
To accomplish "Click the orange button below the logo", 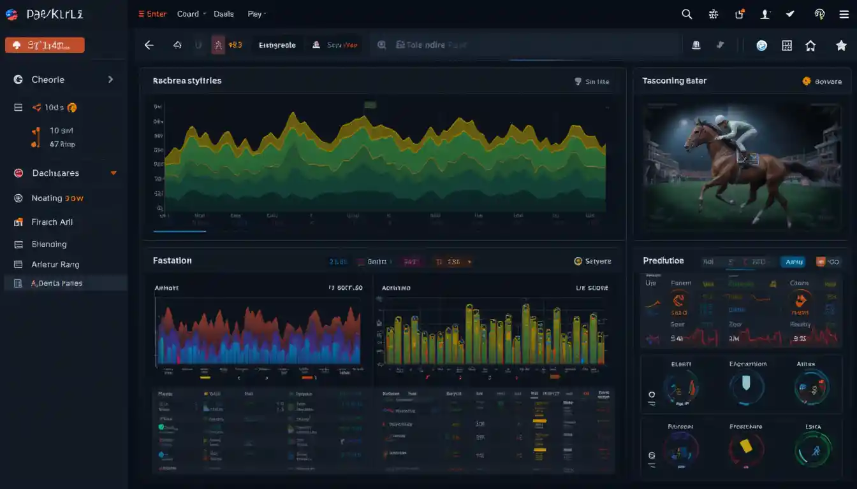I will point(45,45).
